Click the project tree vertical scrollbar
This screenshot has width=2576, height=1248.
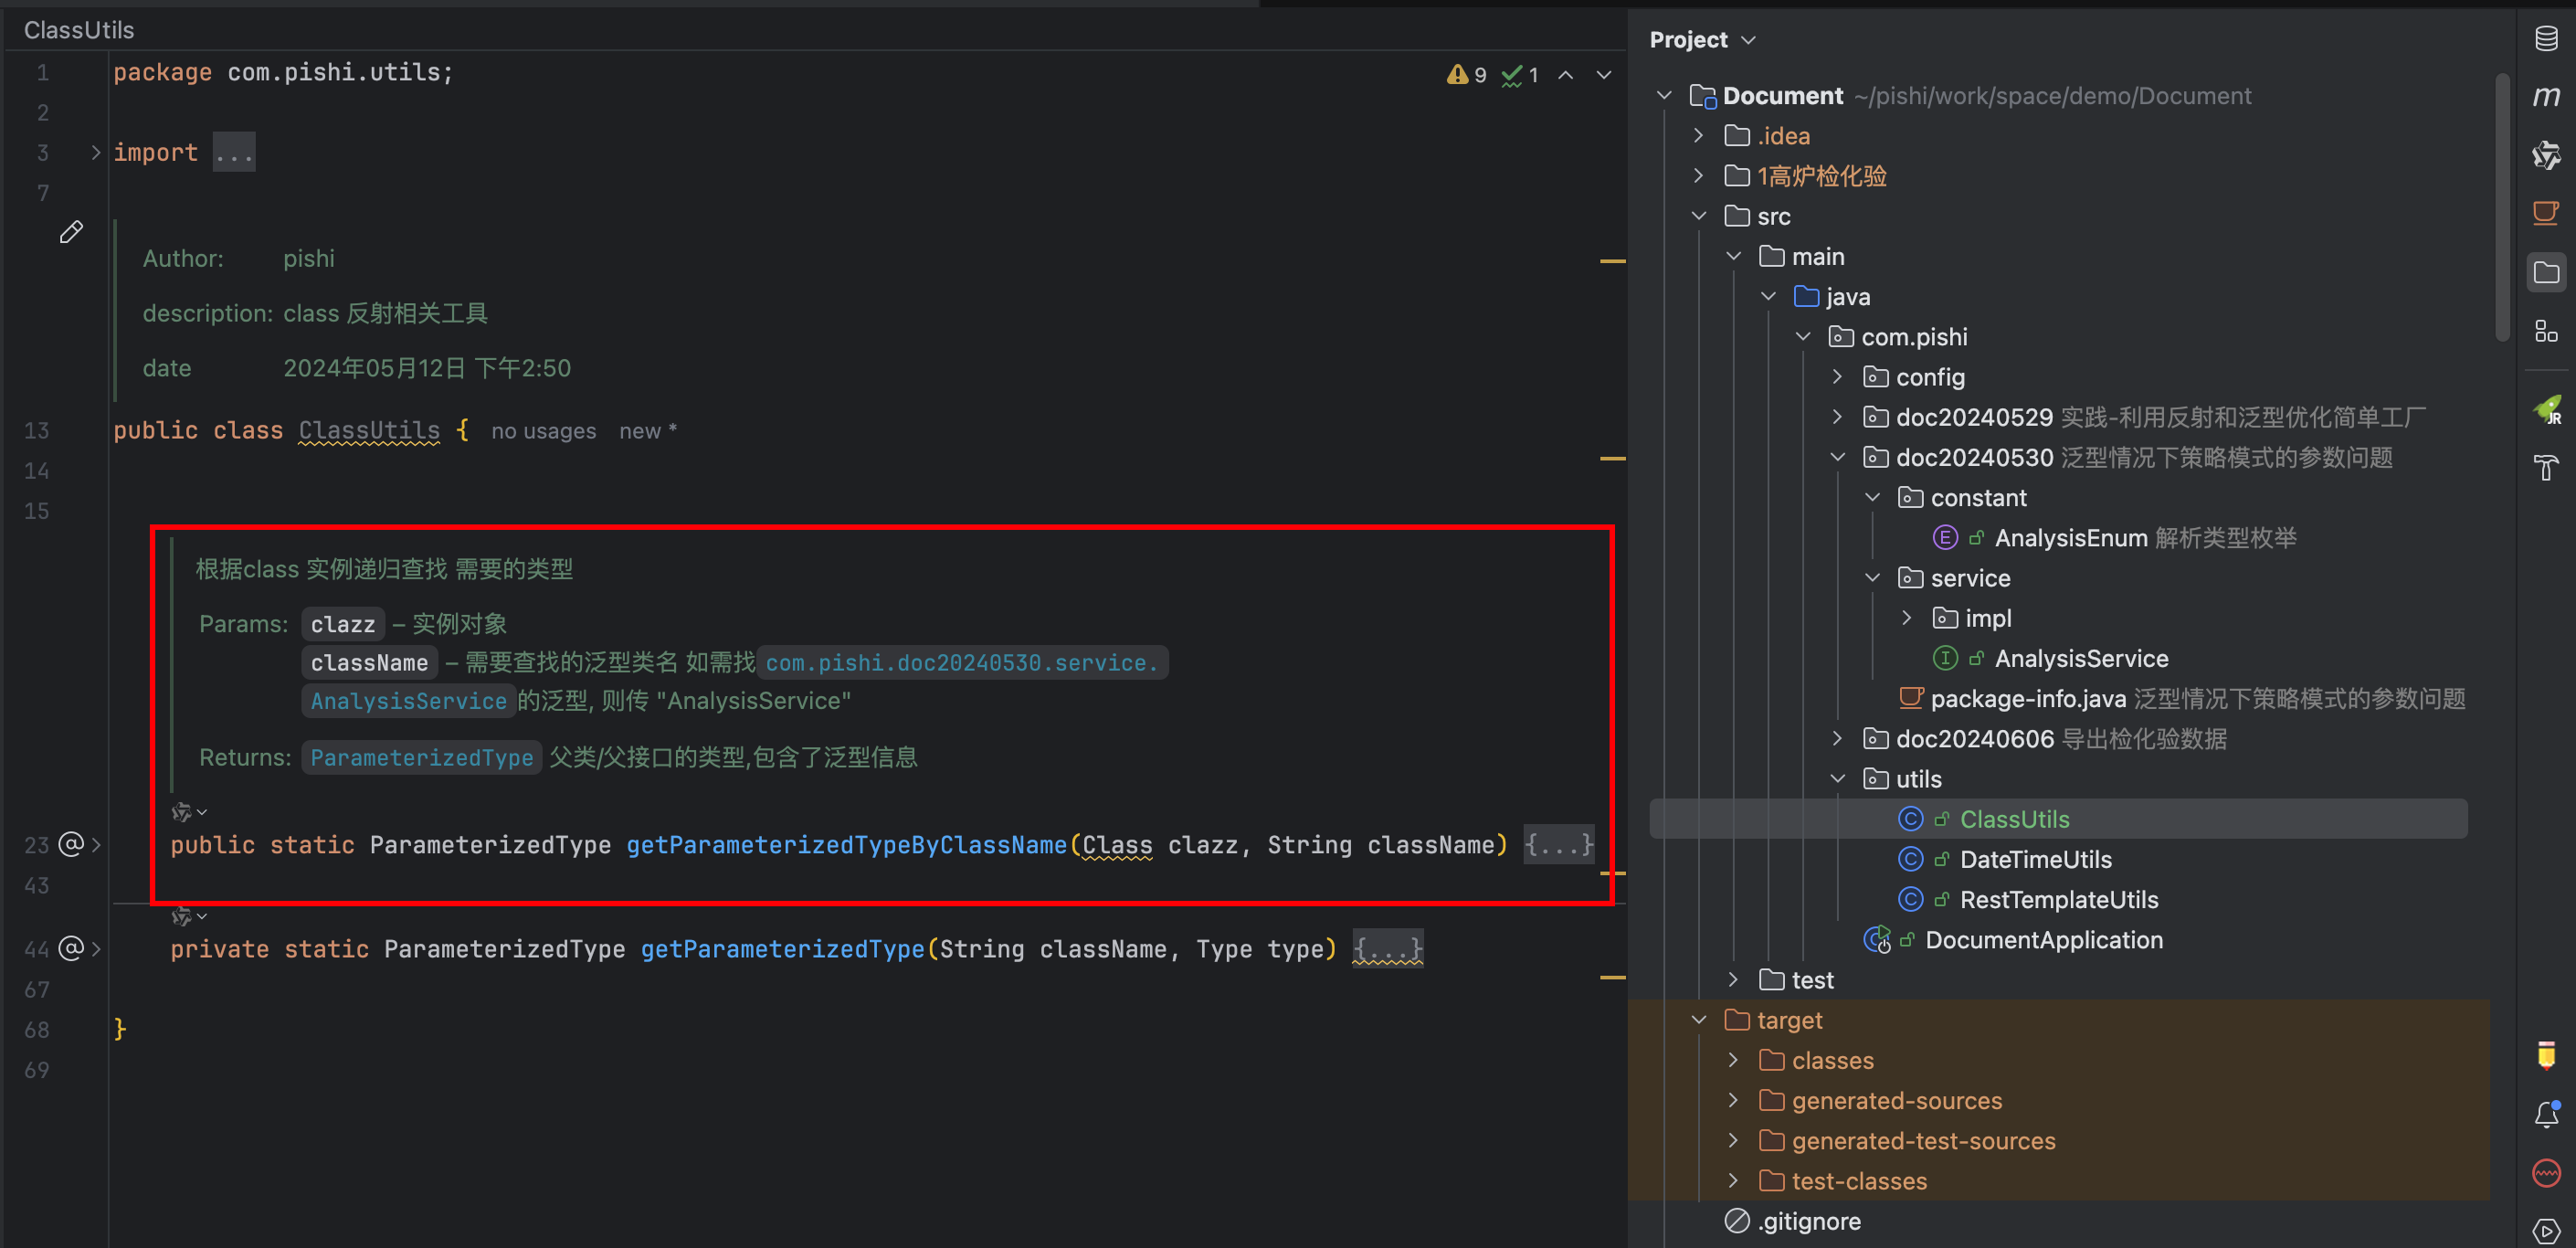tap(2502, 207)
